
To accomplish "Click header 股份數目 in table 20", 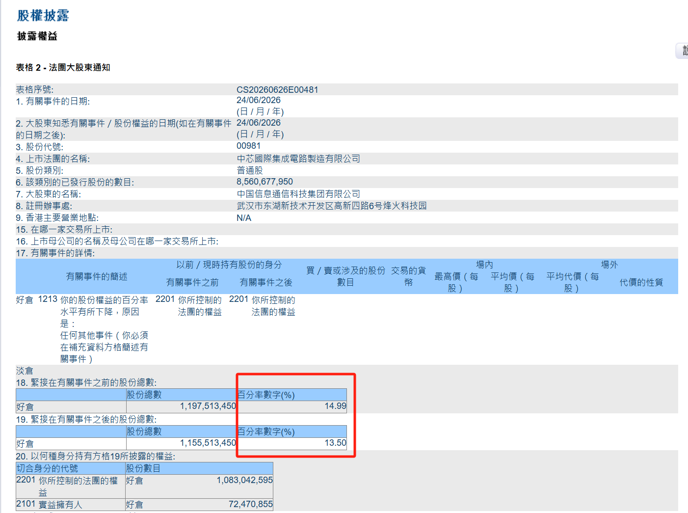I will (x=143, y=468).
